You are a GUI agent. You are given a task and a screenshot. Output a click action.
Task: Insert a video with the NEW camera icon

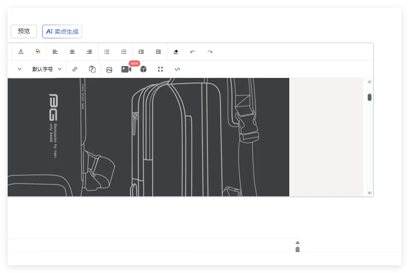(127, 69)
